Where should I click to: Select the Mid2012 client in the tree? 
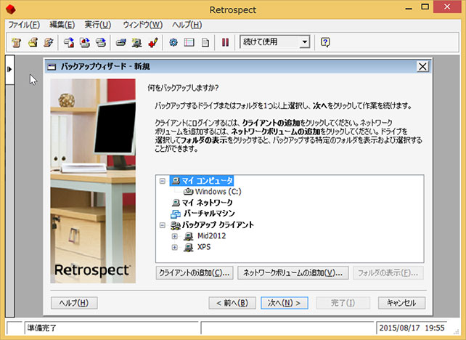(212, 237)
